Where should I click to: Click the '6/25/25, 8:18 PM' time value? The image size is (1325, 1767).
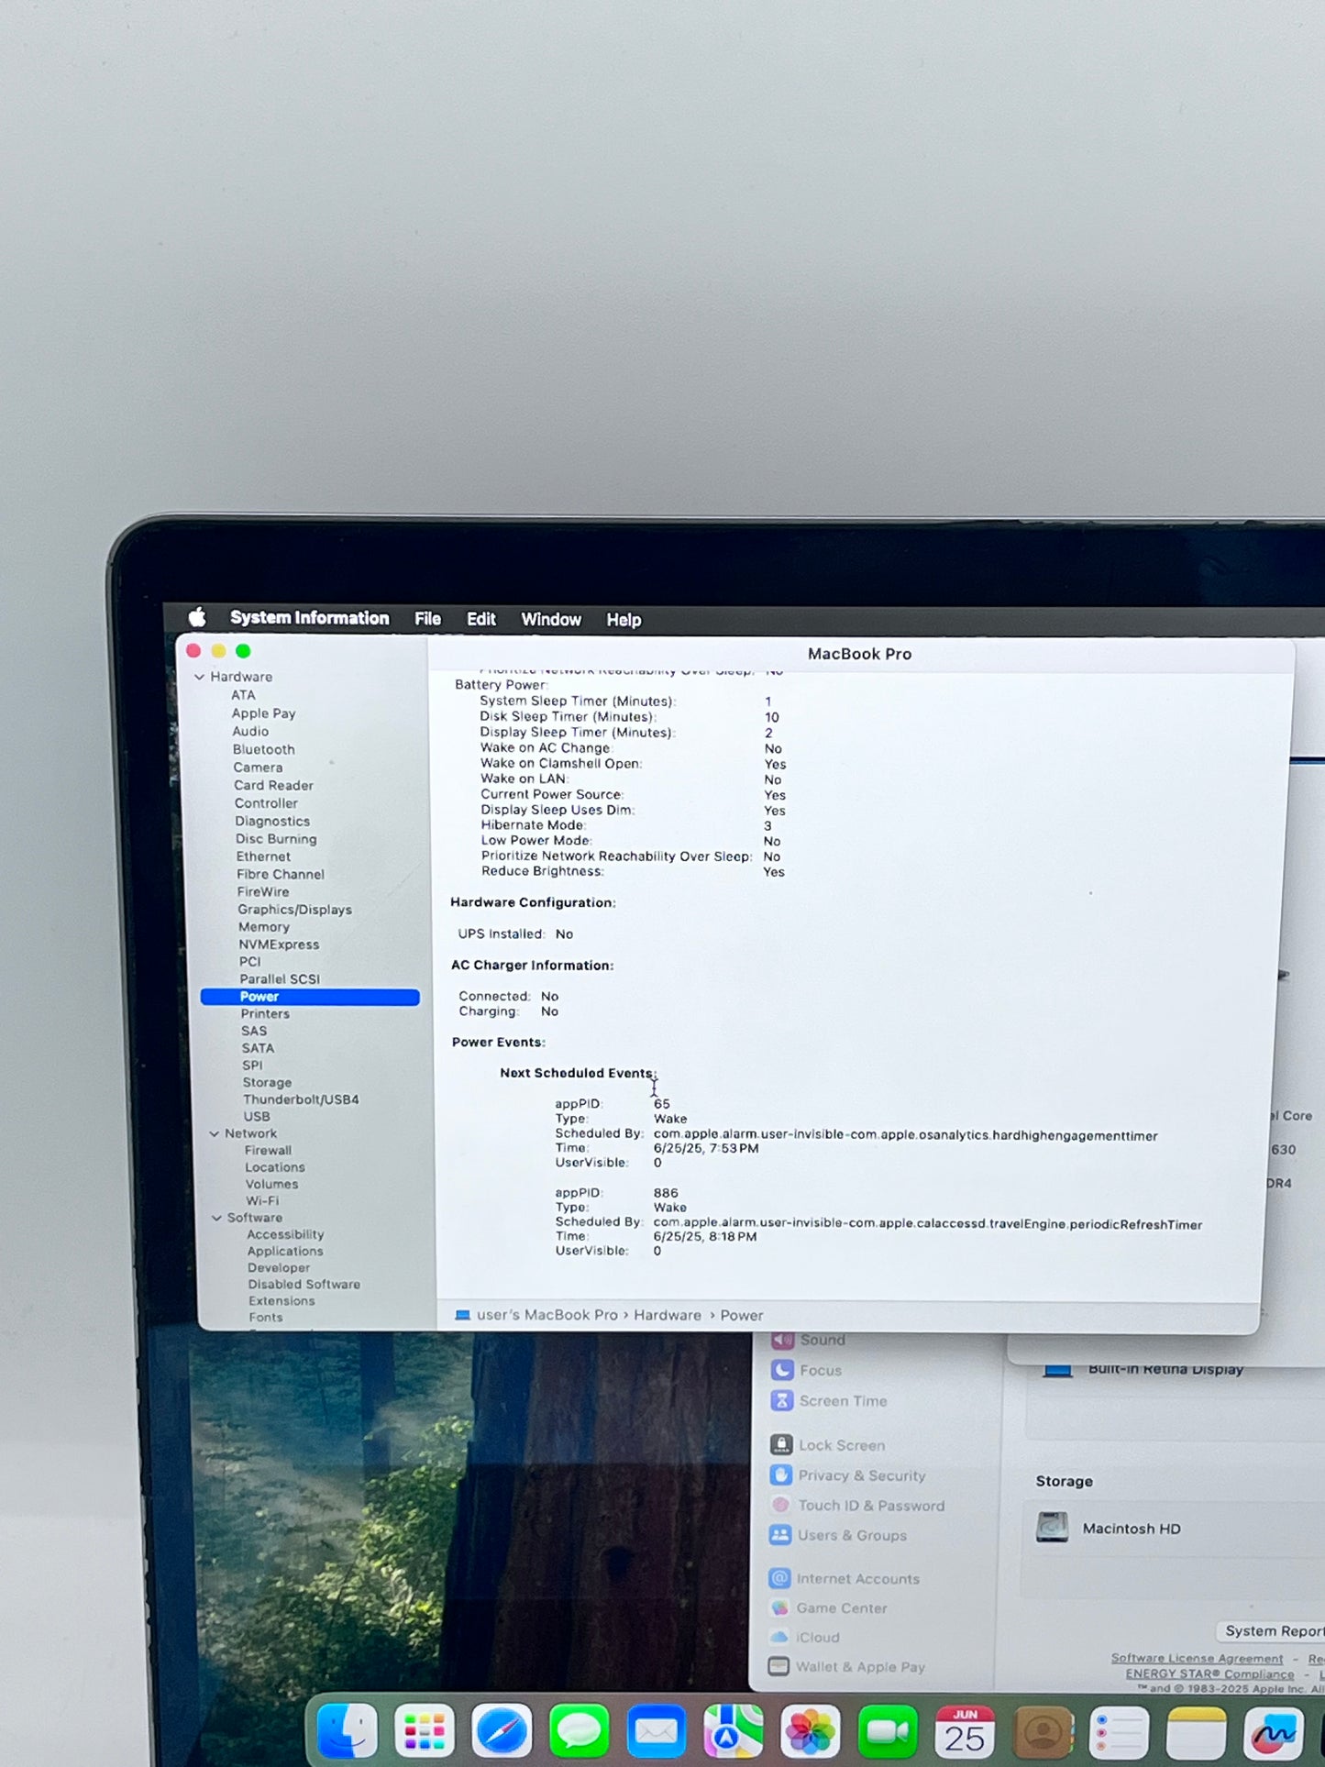(x=705, y=1236)
